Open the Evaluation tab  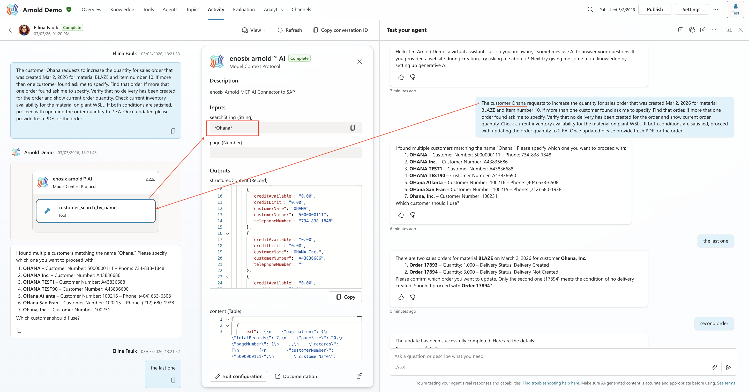pos(244,10)
